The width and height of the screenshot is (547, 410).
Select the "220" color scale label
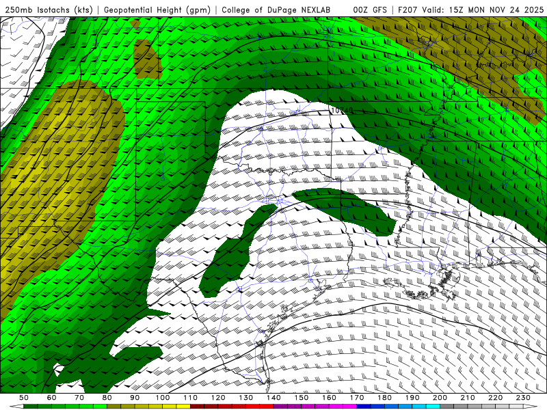tap(496, 398)
